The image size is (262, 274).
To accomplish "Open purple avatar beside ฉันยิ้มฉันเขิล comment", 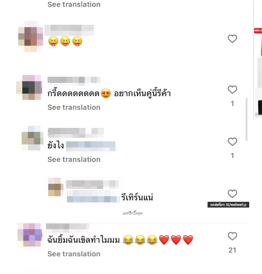I will [30, 235].
